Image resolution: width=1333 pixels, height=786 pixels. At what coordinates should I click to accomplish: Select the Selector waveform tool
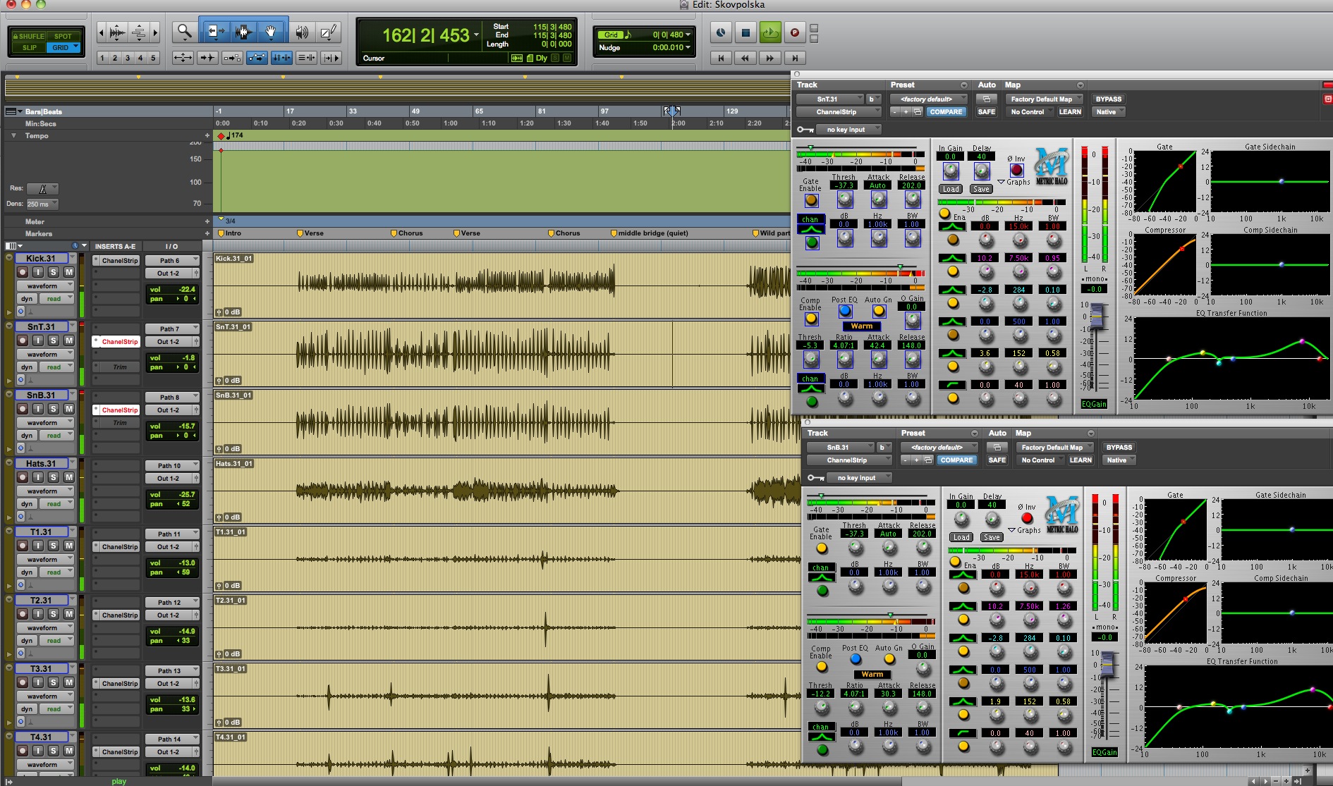click(x=243, y=32)
